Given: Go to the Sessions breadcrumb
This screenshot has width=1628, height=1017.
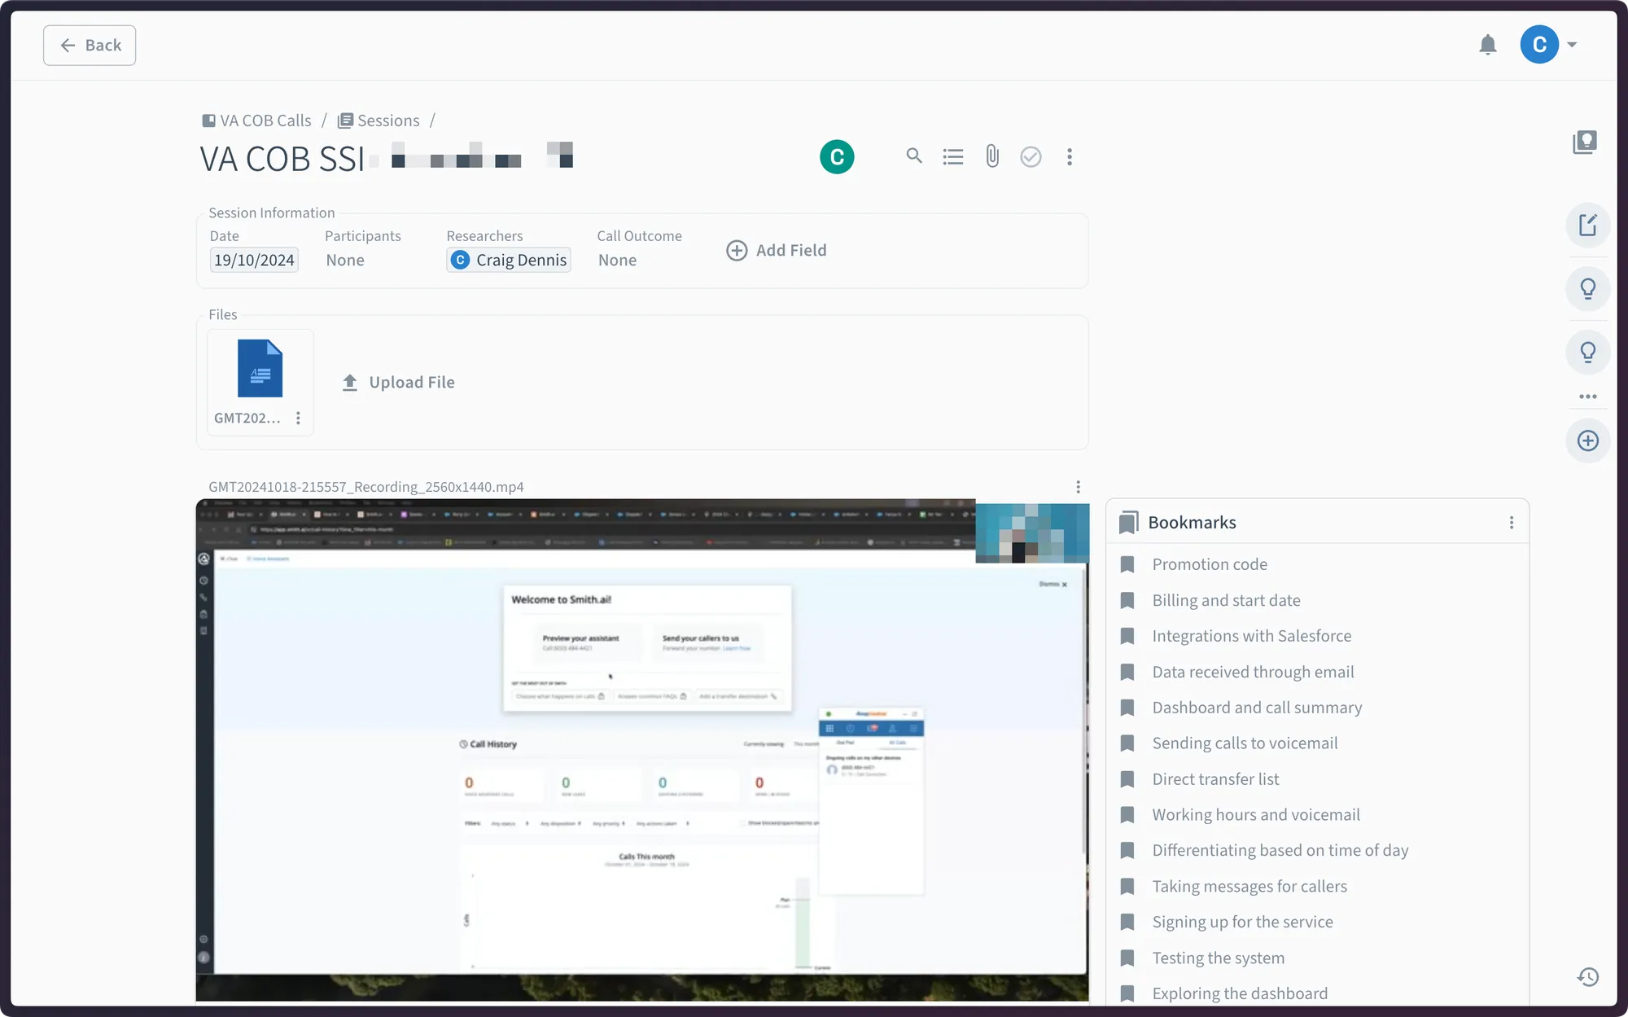Looking at the screenshot, I should [x=379, y=121].
